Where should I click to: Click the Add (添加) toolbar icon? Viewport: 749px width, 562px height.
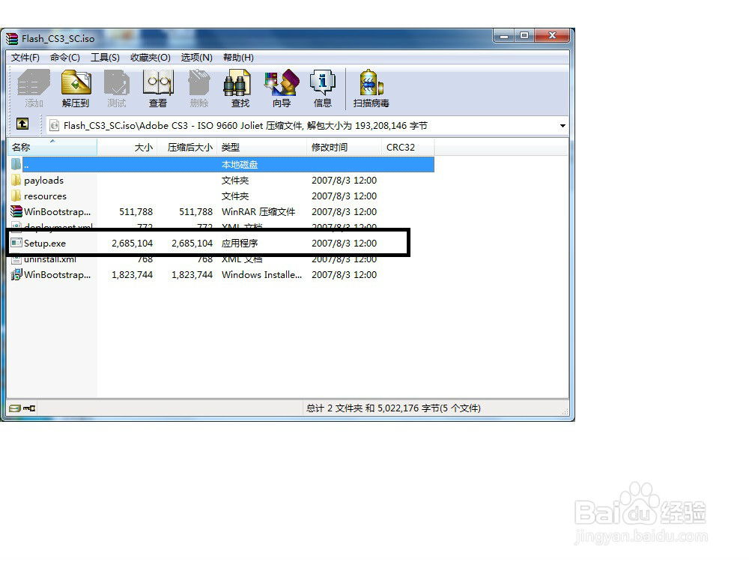[x=34, y=88]
